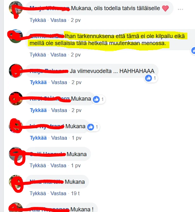Image resolution: width=195 pixels, height=212 pixels.
Task: Open like reactions on the HAHHAHAAA comment
Action: coord(151,78)
